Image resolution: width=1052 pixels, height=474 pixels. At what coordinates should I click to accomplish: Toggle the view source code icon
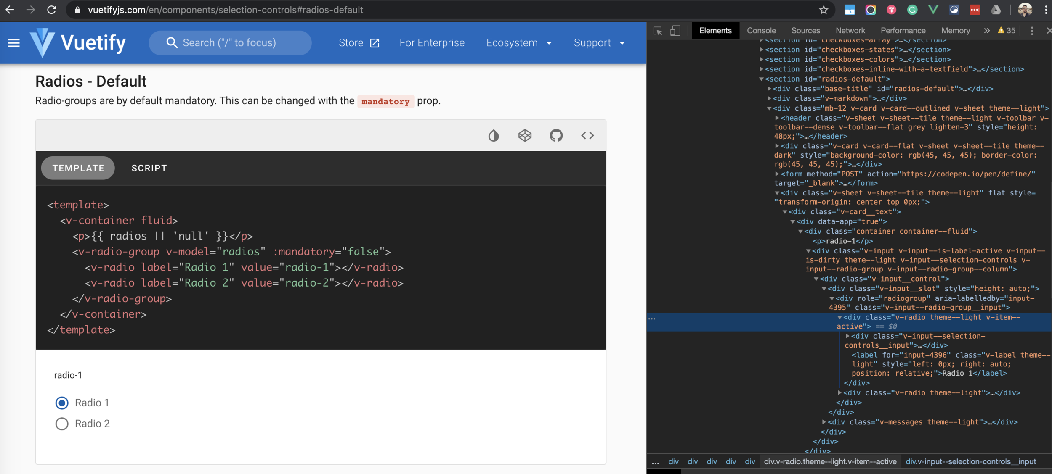tap(587, 135)
